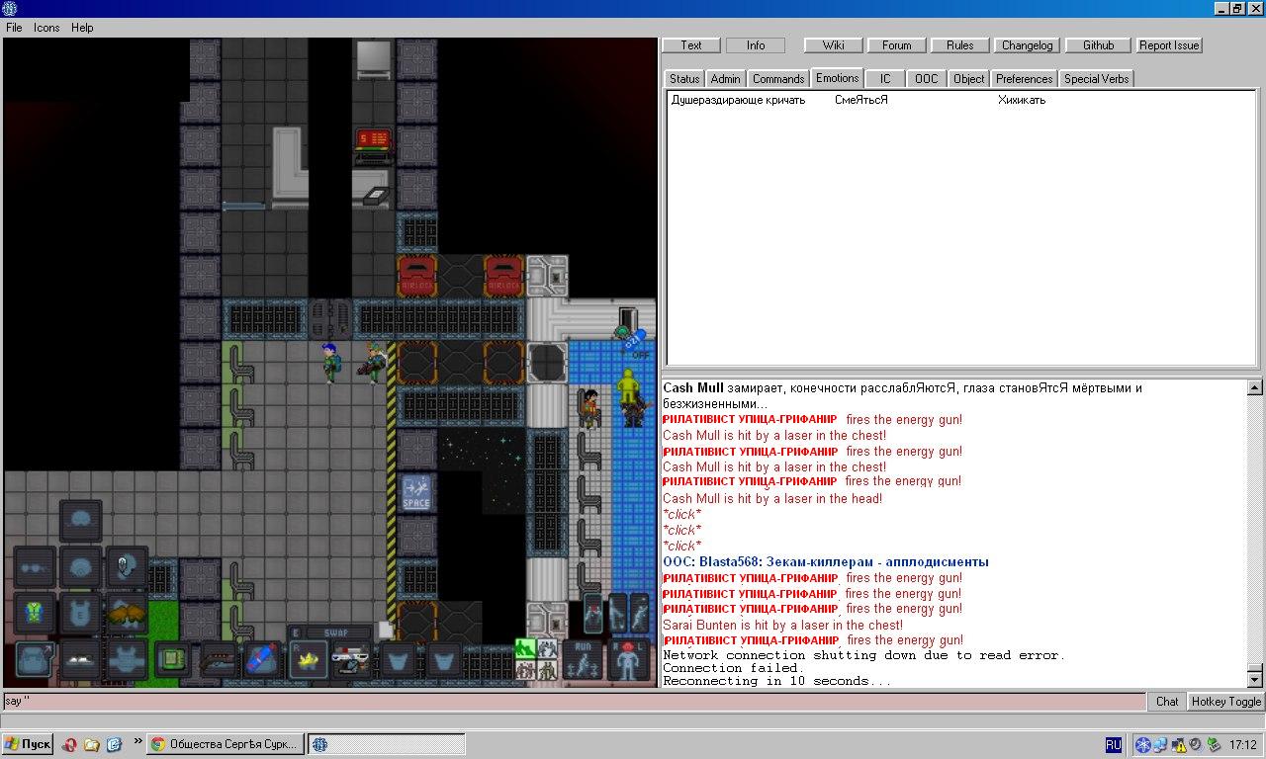Select the shoes slot in the inventory
1266x759 pixels.
pos(81,659)
